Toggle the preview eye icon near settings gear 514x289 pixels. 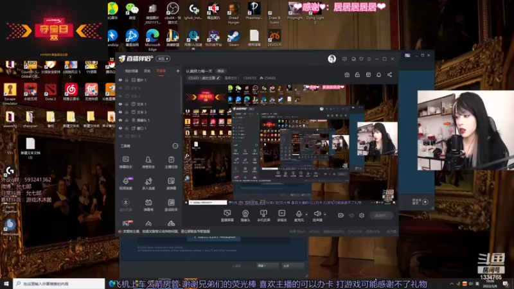click(351, 215)
